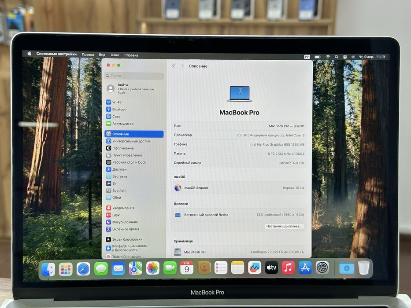The width and height of the screenshot is (411, 308).
Task: Go back with the left chevron
Action: pos(174,66)
